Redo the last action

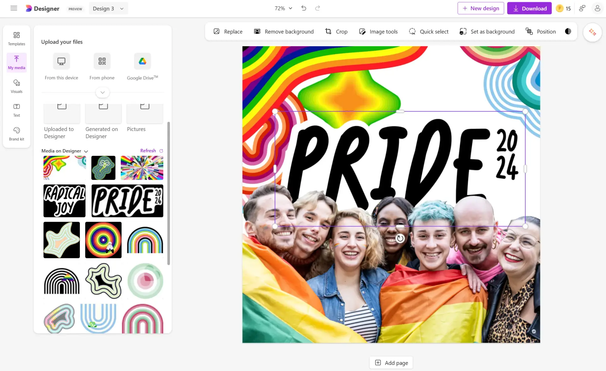tap(318, 8)
